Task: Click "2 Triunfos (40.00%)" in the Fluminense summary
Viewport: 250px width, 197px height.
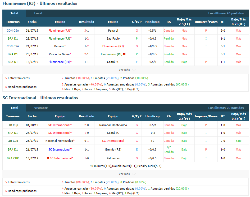Action: click(75, 78)
